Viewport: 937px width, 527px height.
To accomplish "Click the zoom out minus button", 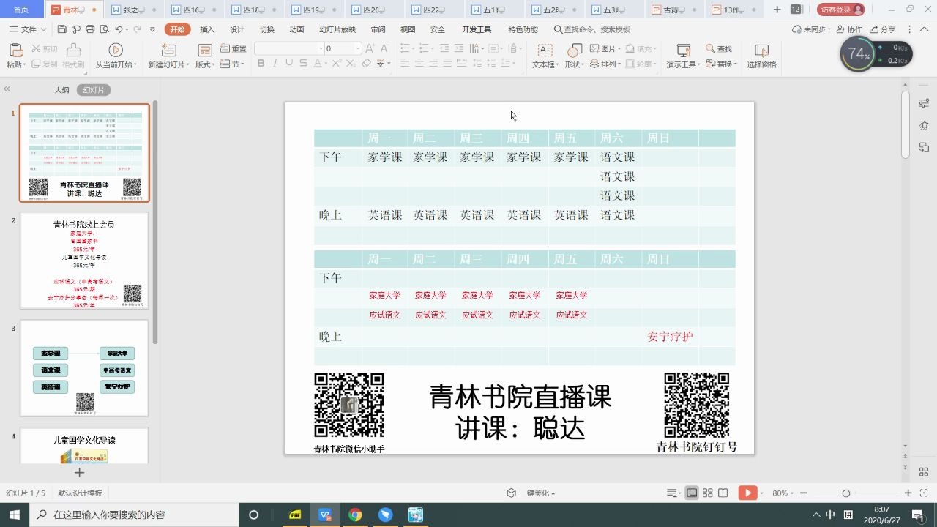I will click(x=804, y=493).
